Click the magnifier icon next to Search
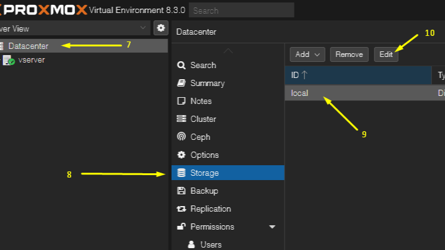445x250 pixels. (x=182, y=65)
